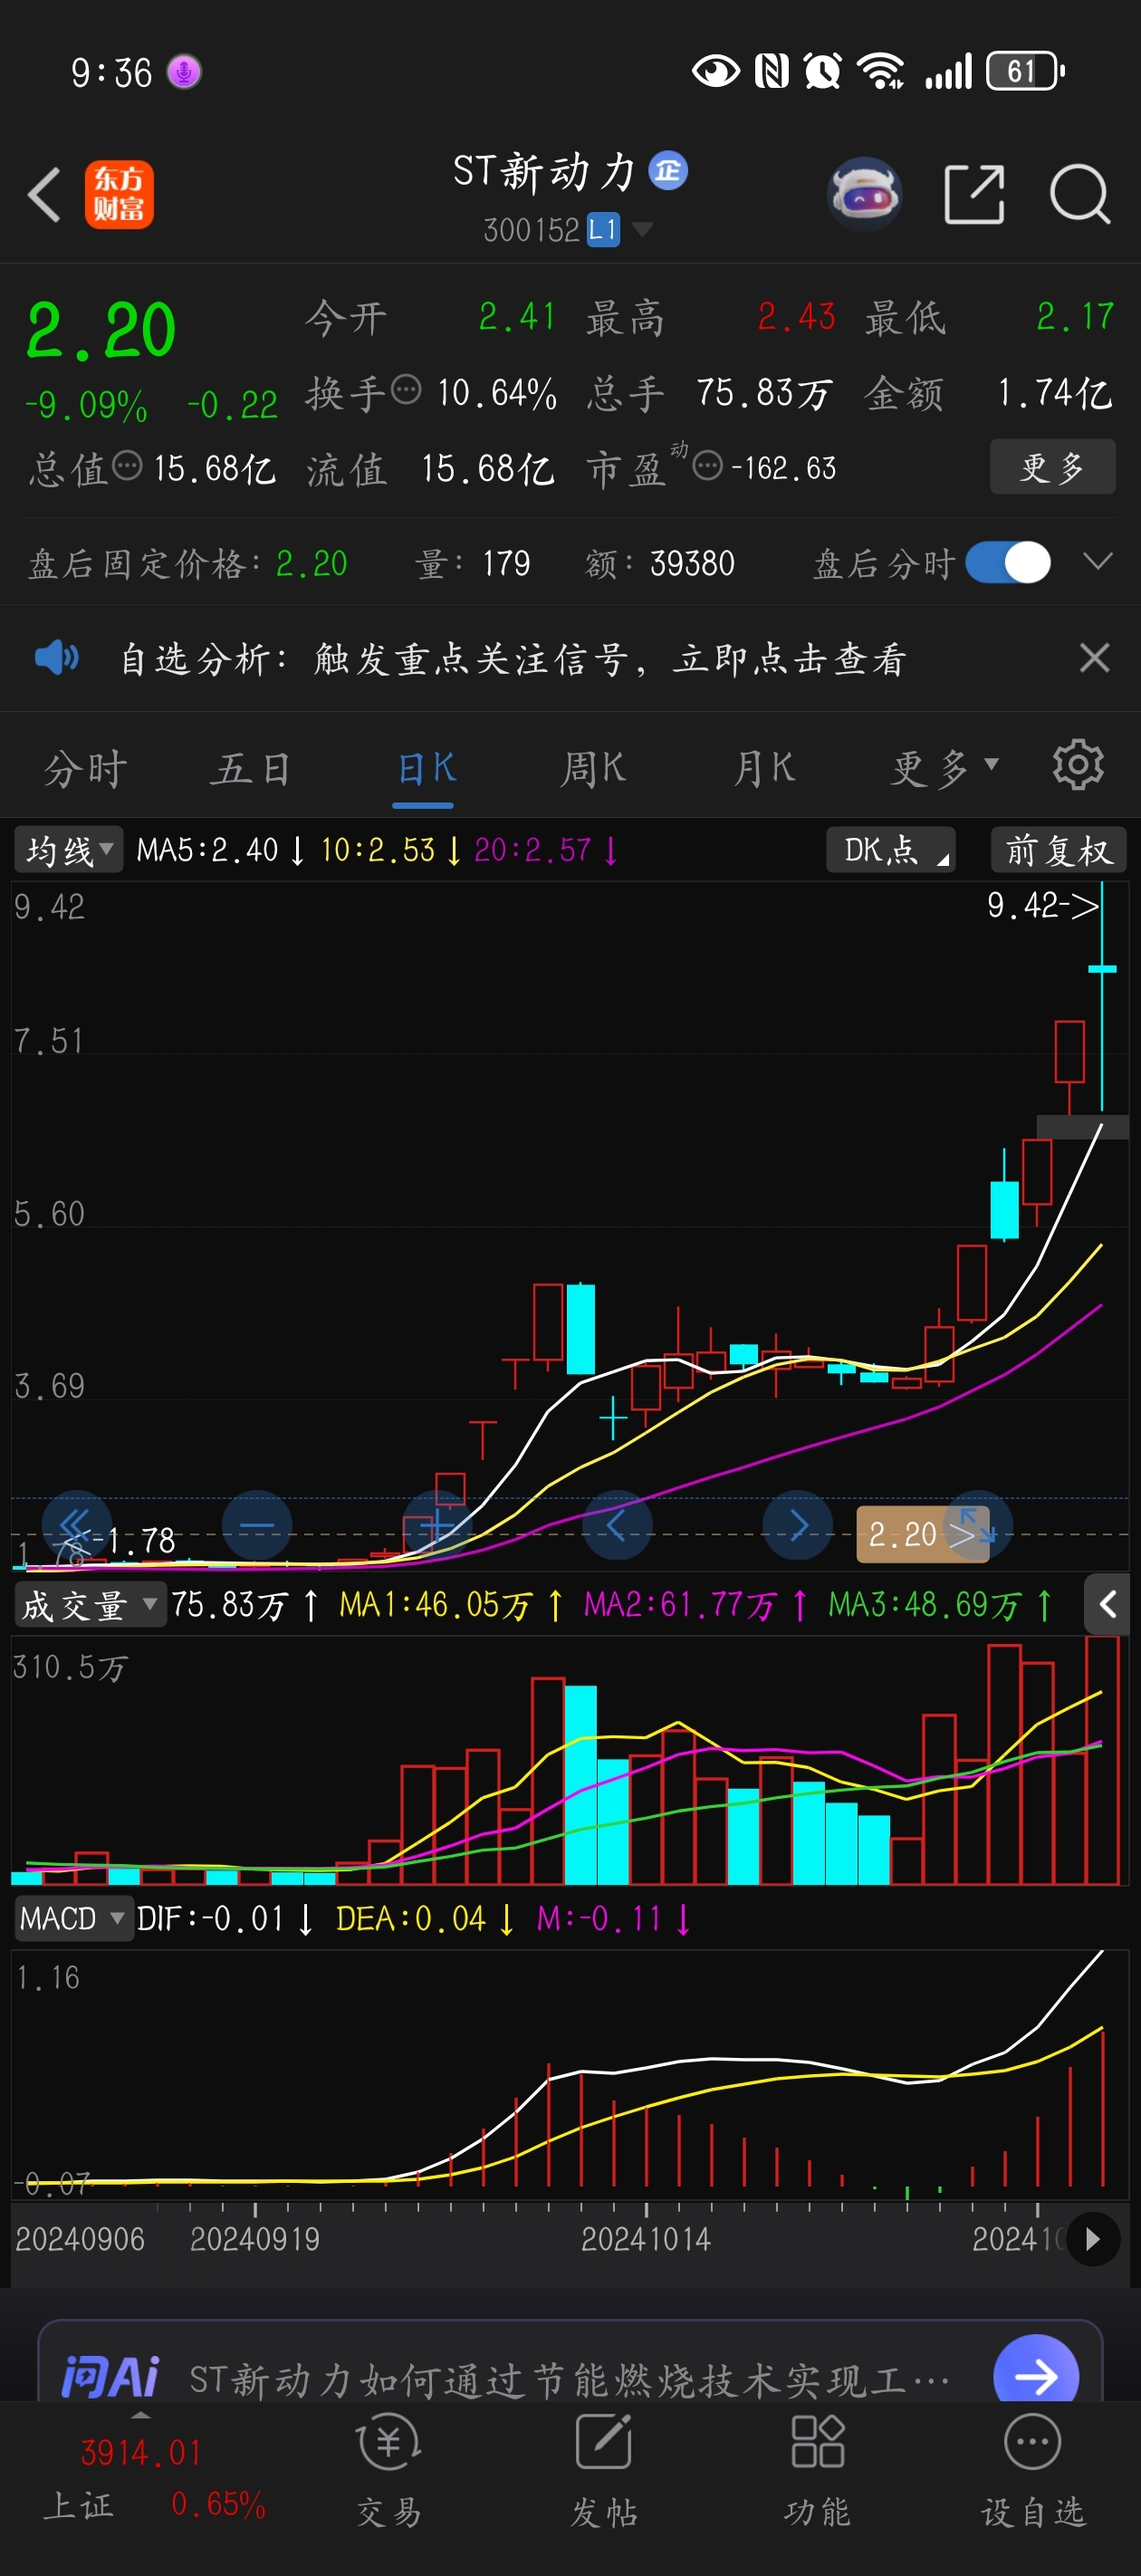Open 自选分析 signal notice text
The image size is (1141, 2576).
click(x=513, y=659)
